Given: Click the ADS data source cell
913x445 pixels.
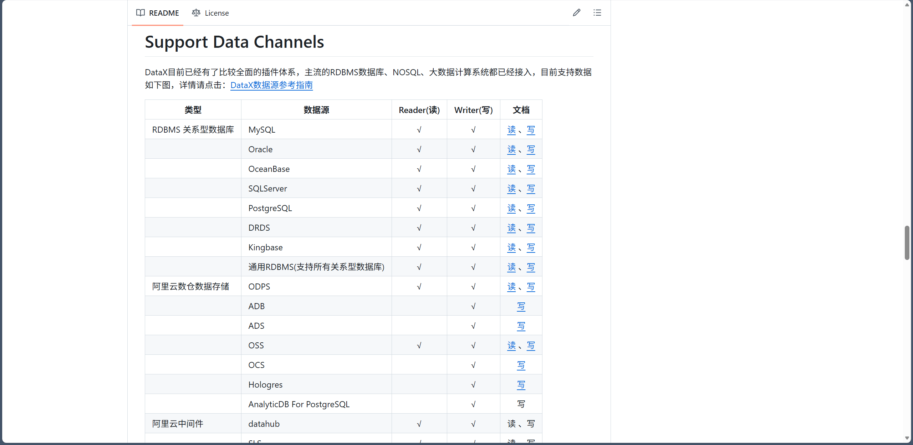Looking at the screenshot, I should point(316,326).
